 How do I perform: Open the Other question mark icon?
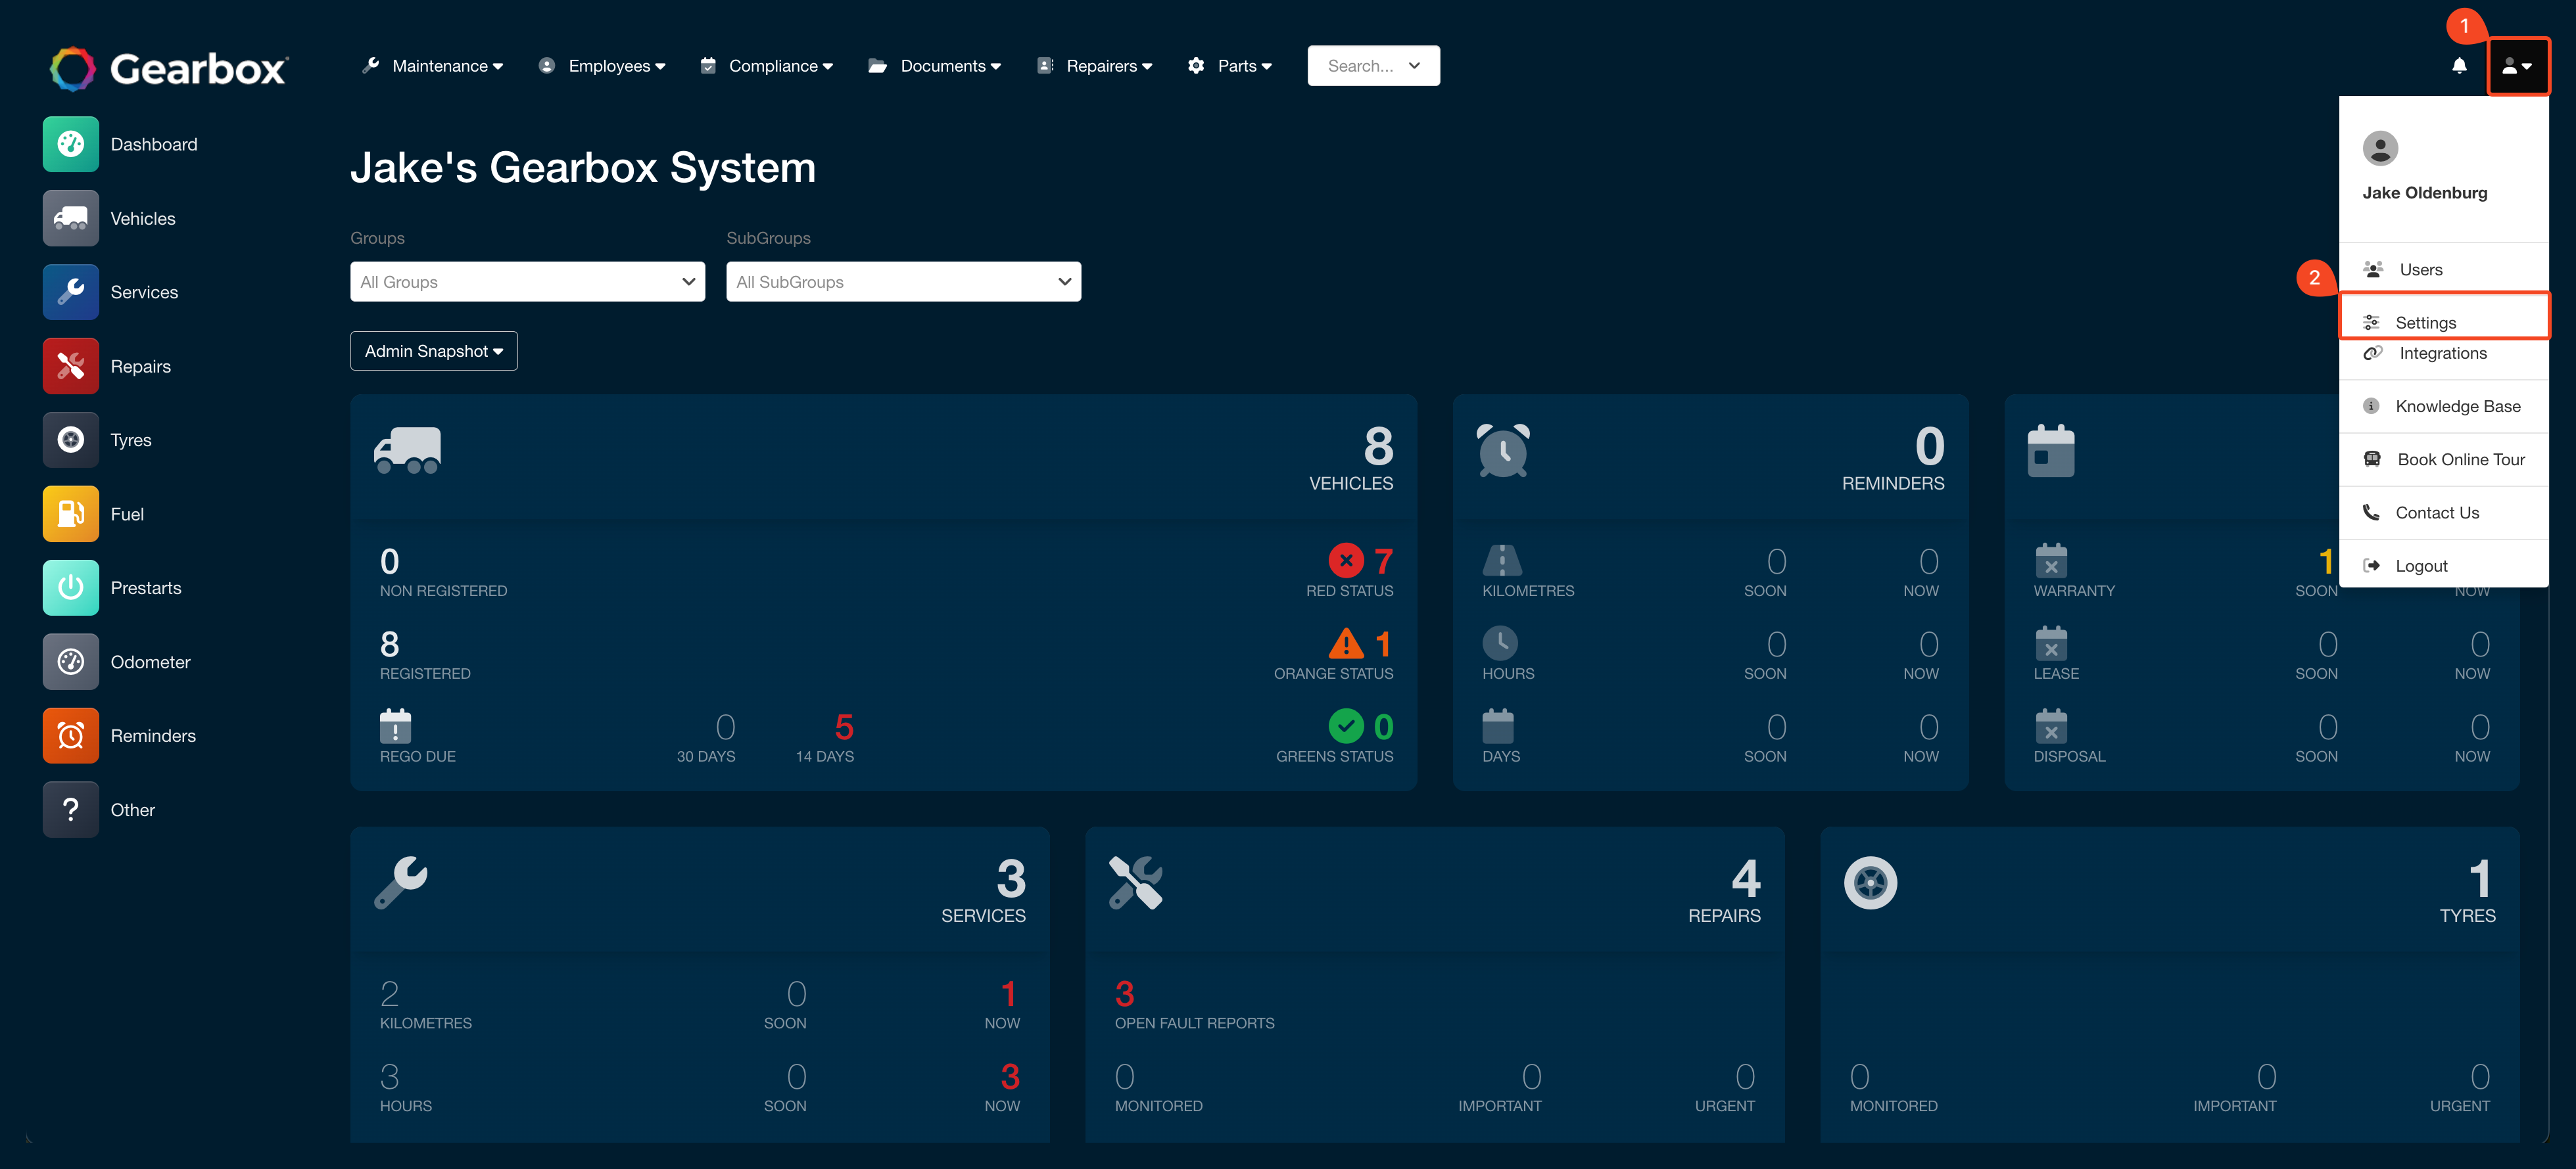70,810
